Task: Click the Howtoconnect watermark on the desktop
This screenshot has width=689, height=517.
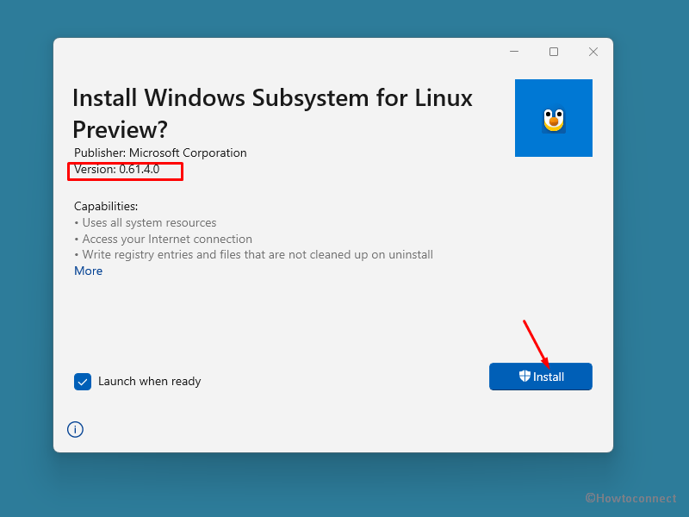Action: click(631, 498)
